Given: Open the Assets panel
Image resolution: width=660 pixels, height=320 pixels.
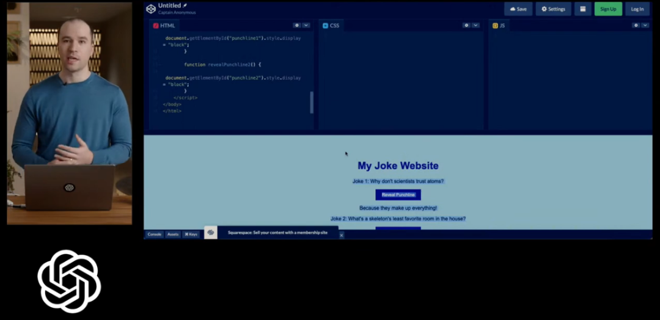Looking at the screenshot, I should 173,235.
